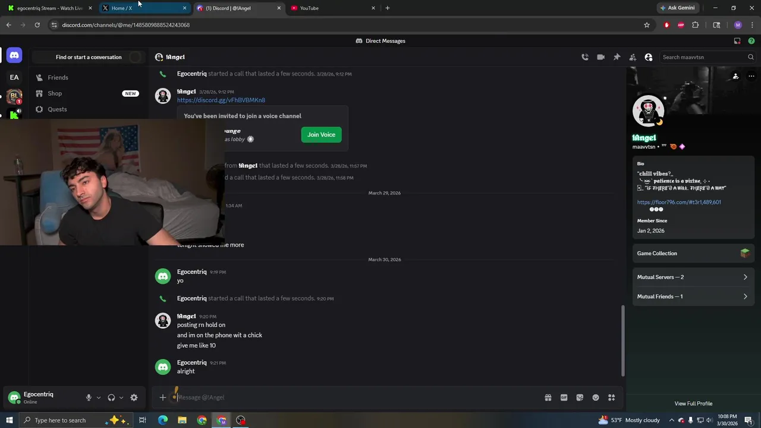Focus the Message @!Angel input
This screenshot has height=428, width=761.
(357, 397)
